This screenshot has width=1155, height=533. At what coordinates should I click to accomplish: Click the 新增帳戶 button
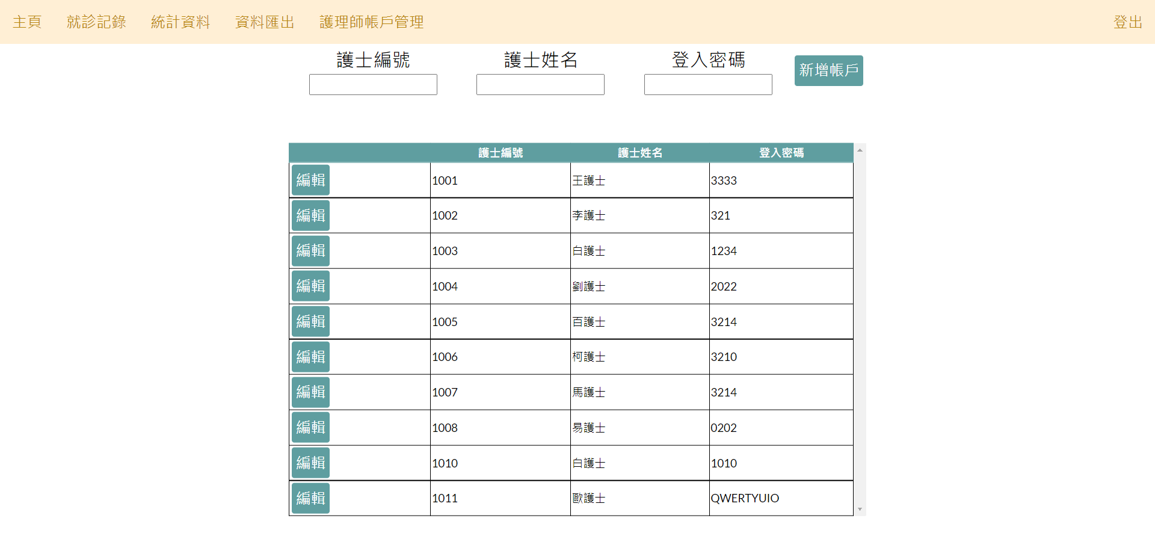coord(828,70)
